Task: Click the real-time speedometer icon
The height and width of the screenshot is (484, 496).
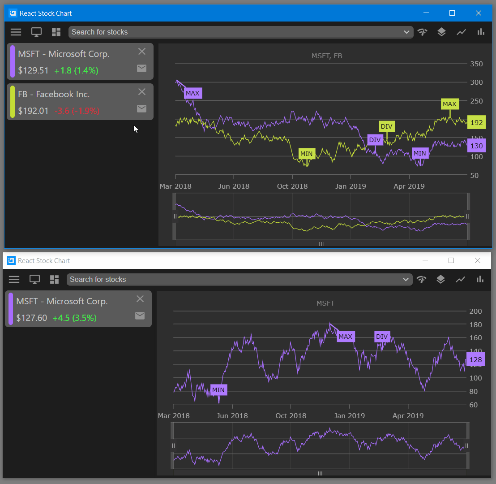Action: (x=422, y=32)
